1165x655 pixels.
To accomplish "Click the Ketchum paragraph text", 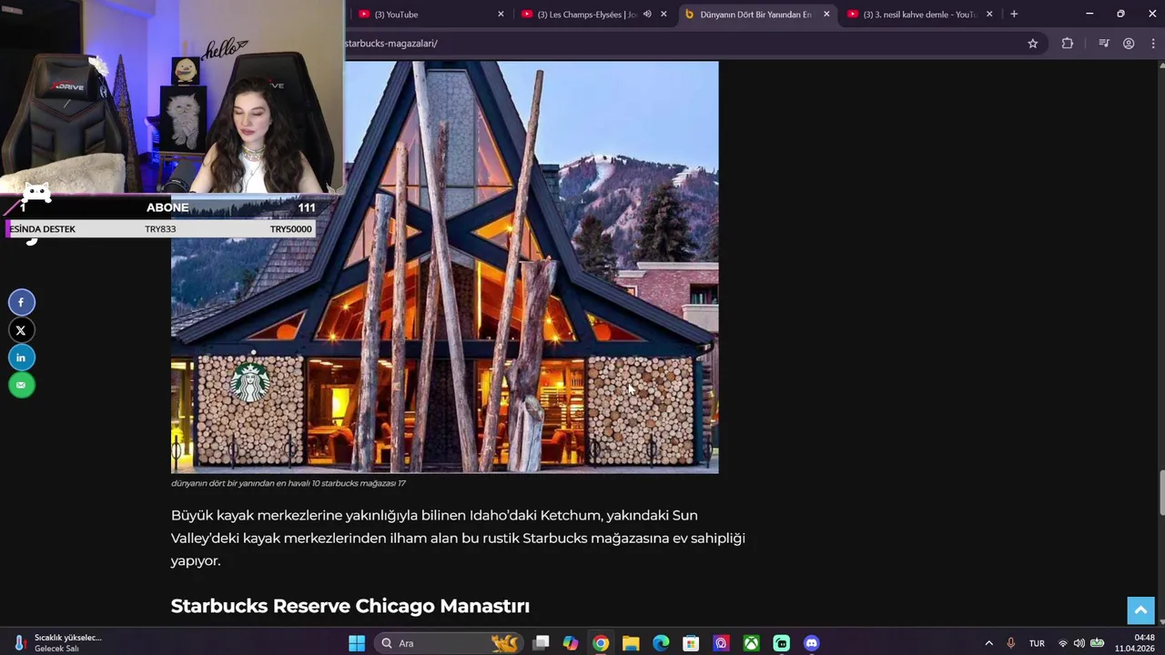I will click(458, 538).
